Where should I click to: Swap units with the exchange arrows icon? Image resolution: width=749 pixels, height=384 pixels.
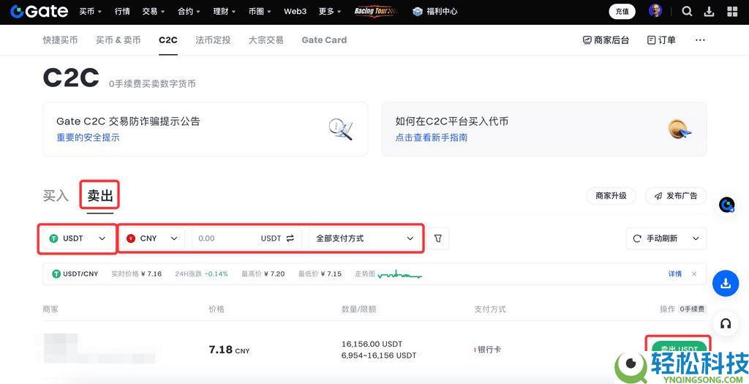[x=290, y=238]
